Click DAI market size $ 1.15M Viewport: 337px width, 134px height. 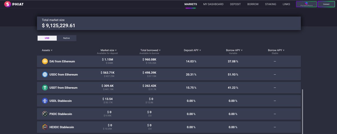coord(108,59)
